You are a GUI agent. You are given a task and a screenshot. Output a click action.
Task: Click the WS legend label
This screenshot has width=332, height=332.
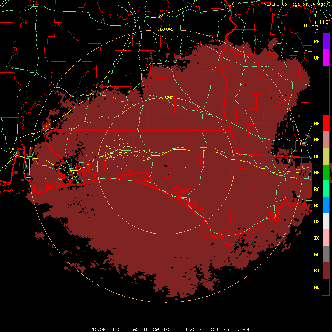(317, 205)
